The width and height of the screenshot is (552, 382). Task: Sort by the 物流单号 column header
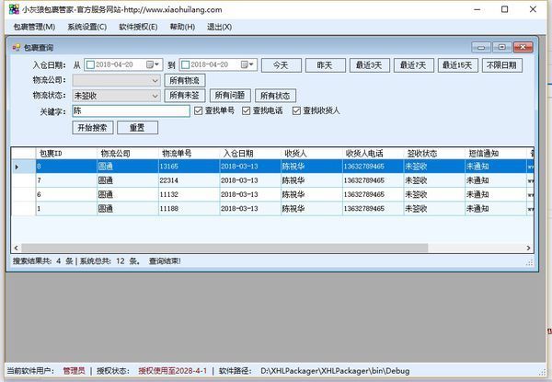coord(189,154)
